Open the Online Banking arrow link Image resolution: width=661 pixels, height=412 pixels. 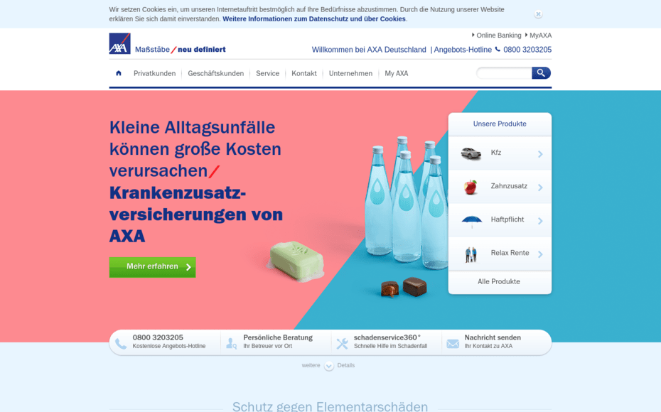[x=496, y=35]
